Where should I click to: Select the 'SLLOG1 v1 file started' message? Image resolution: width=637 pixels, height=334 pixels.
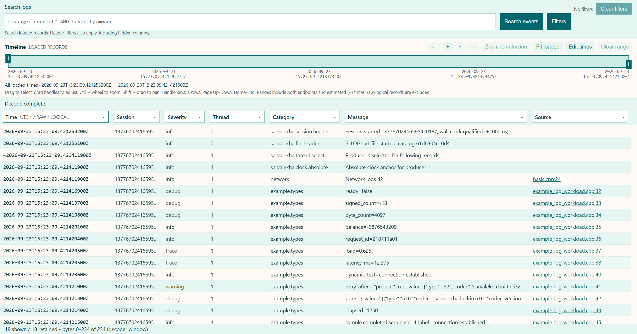(399, 143)
